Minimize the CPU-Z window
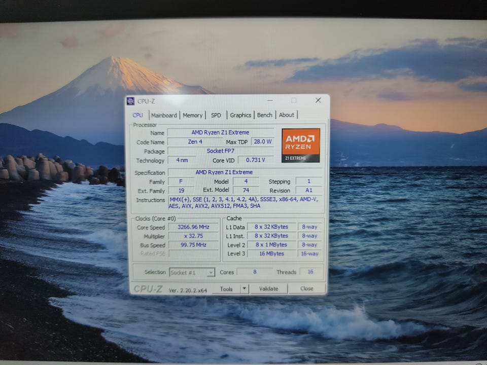The width and height of the screenshot is (487, 365). [x=270, y=100]
